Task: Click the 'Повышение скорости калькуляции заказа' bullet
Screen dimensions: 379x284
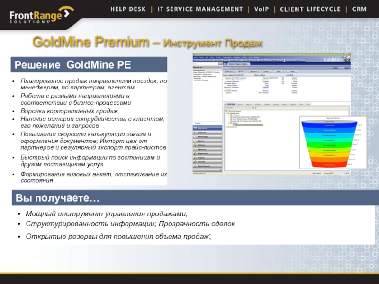Action: coord(93,141)
